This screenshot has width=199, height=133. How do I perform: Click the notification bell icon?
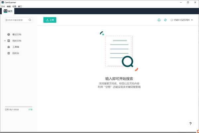click(159, 20)
